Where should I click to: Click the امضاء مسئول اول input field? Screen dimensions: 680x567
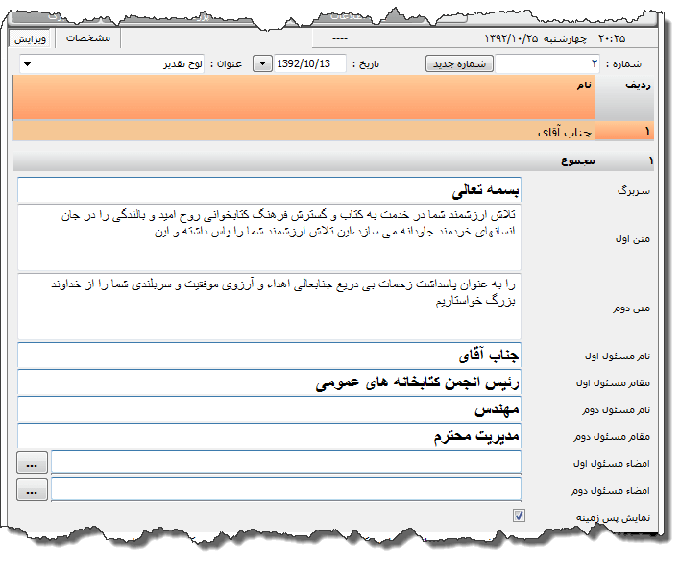click(x=286, y=462)
